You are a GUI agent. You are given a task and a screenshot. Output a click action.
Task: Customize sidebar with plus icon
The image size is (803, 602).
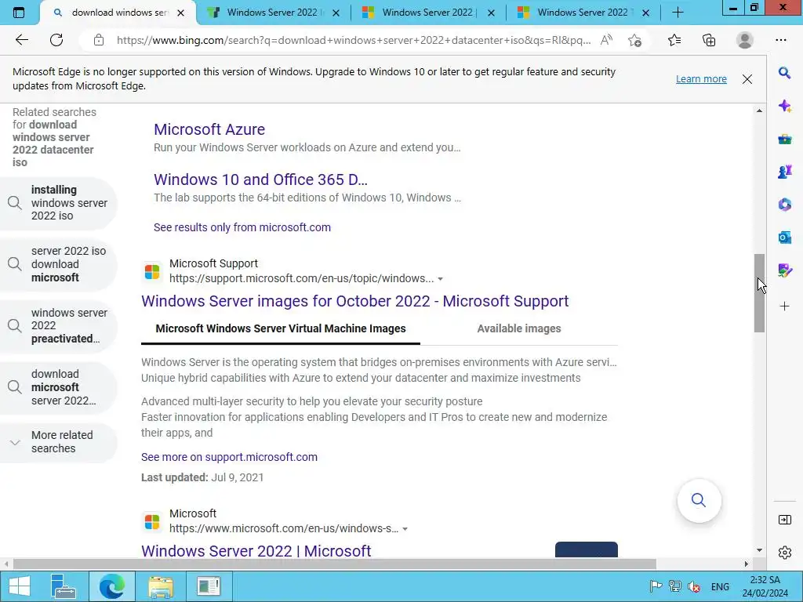(784, 306)
